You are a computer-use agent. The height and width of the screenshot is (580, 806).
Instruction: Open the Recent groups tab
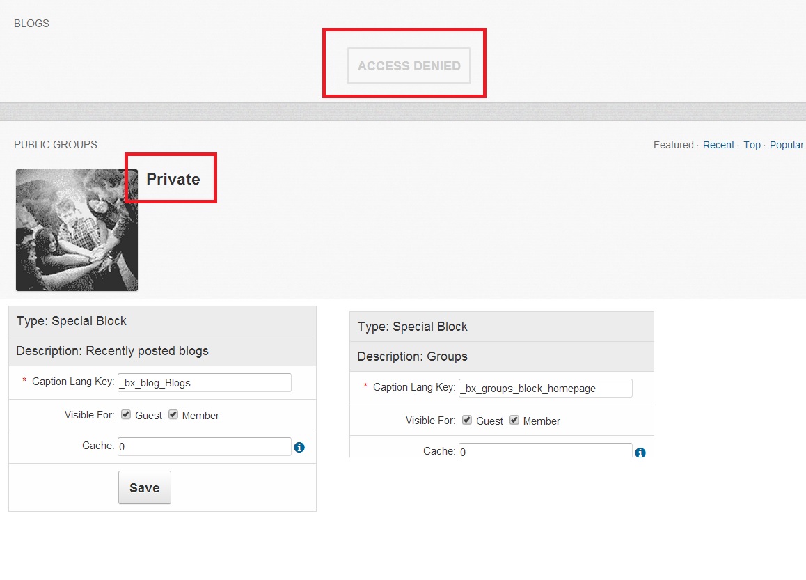coord(718,145)
